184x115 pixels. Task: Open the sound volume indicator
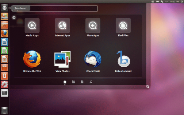point(167,2)
